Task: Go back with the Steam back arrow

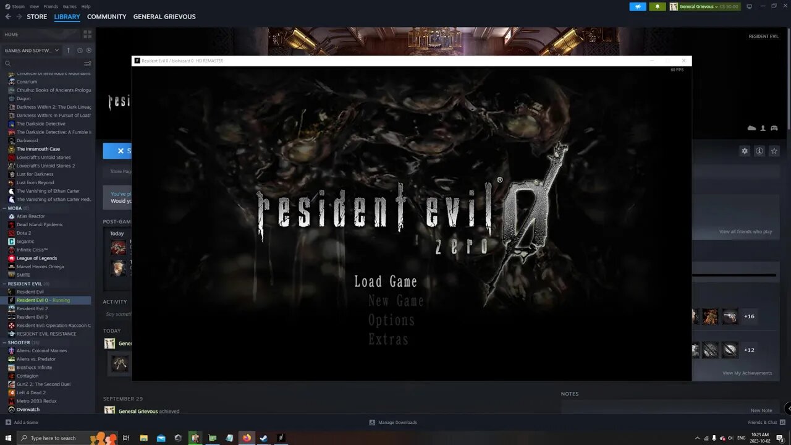Action: 8,17
